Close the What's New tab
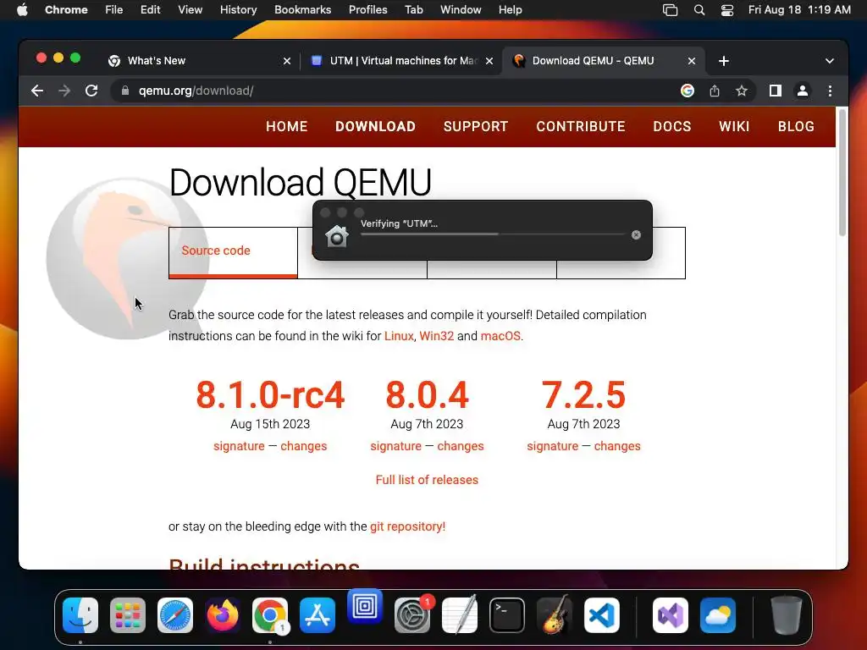This screenshot has width=867, height=650. [x=287, y=61]
